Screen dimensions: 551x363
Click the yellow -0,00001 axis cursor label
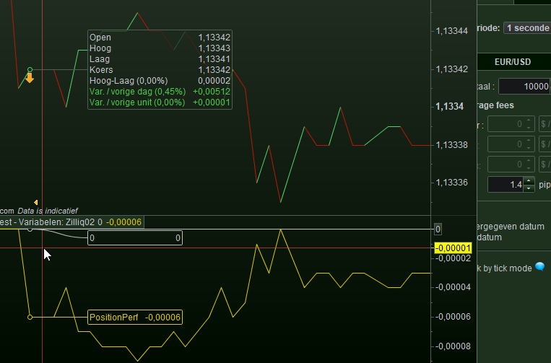coord(453,248)
